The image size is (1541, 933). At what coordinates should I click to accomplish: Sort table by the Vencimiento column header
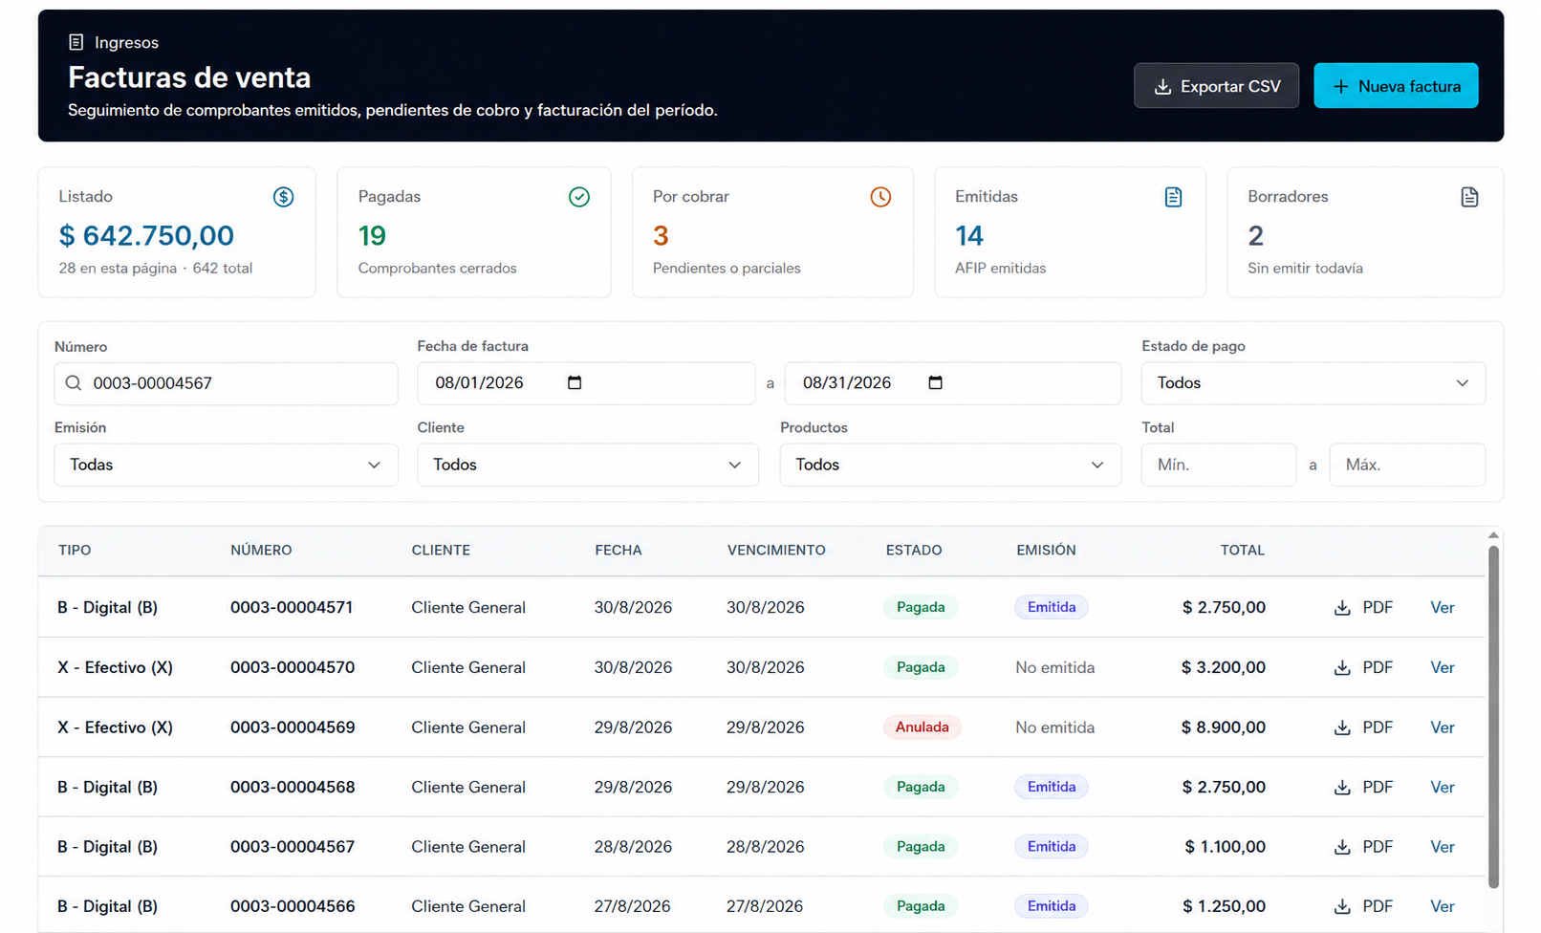(776, 551)
